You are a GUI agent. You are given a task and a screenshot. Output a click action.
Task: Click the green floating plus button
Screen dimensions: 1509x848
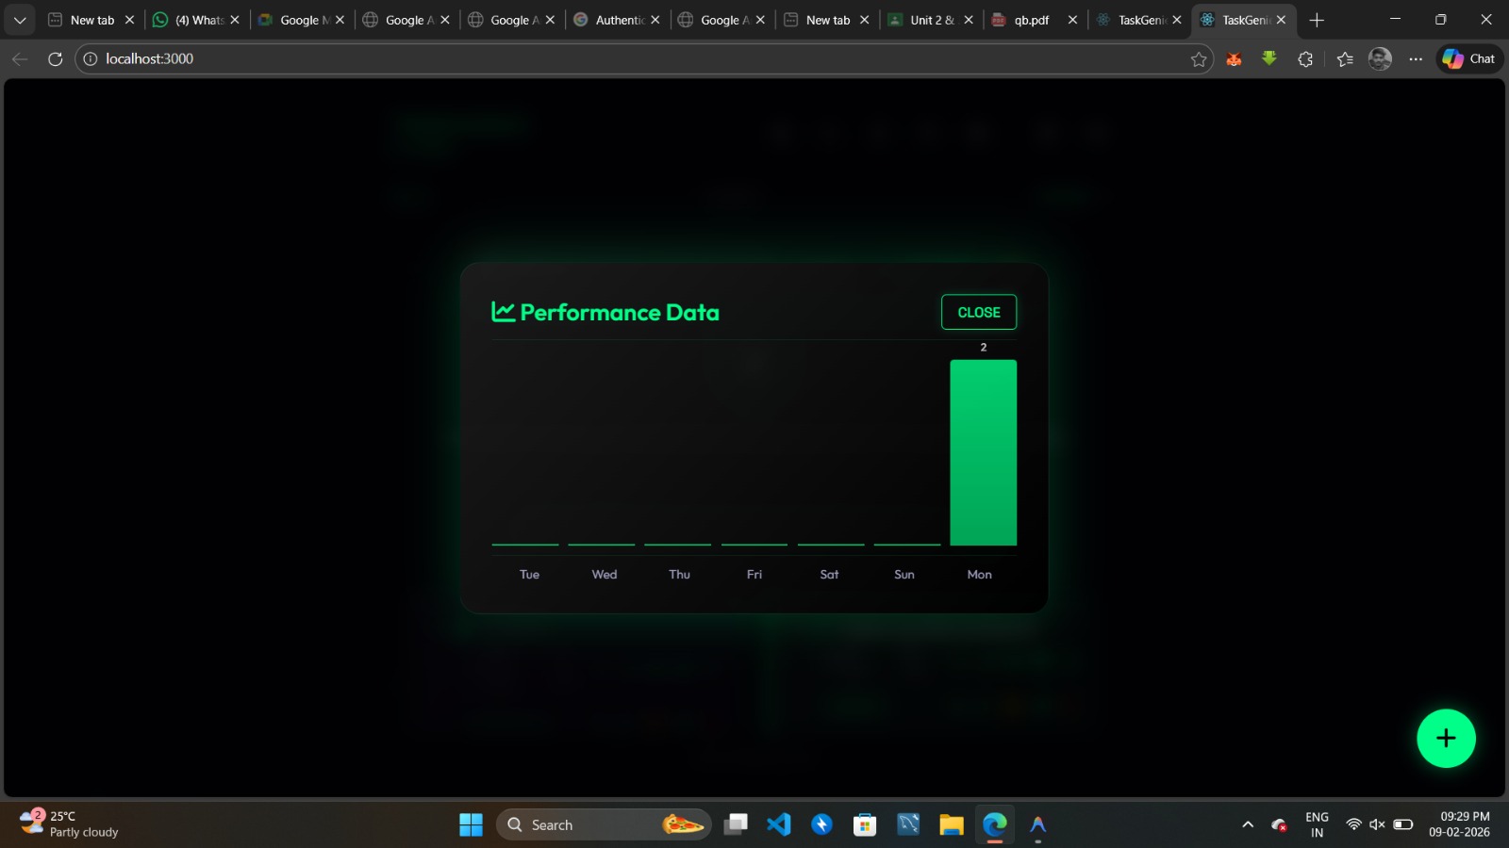(1446, 738)
